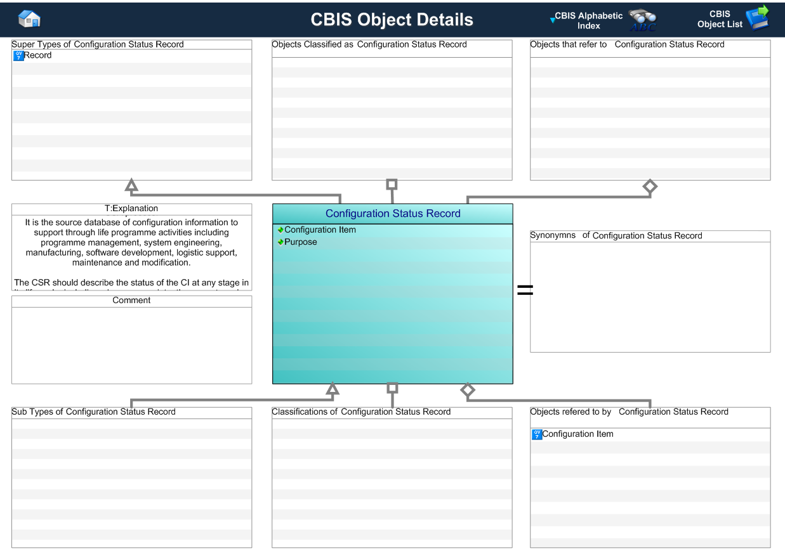The image size is (785, 553).
Task: Click the equals sign beside the Synonyms panel
Action: click(x=525, y=290)
